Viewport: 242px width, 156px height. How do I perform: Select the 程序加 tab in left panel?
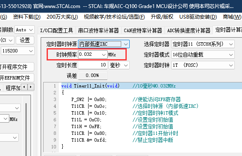click(x=13, y=88)
